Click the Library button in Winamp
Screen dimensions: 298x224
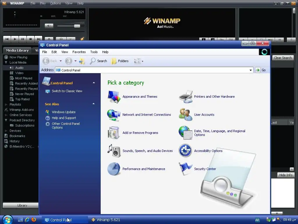pos(21,205)
